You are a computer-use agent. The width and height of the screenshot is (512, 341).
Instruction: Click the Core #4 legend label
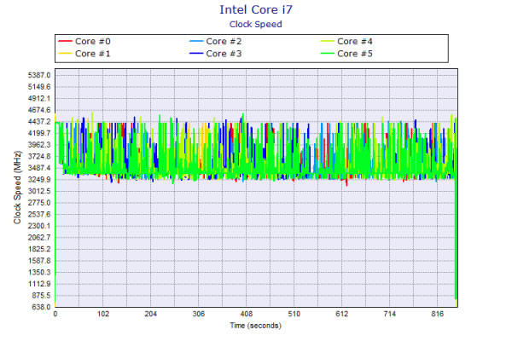355,42
